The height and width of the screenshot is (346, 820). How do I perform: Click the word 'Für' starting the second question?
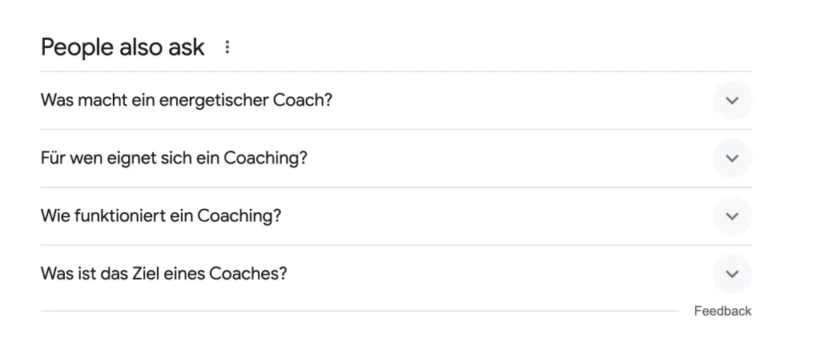52,159
